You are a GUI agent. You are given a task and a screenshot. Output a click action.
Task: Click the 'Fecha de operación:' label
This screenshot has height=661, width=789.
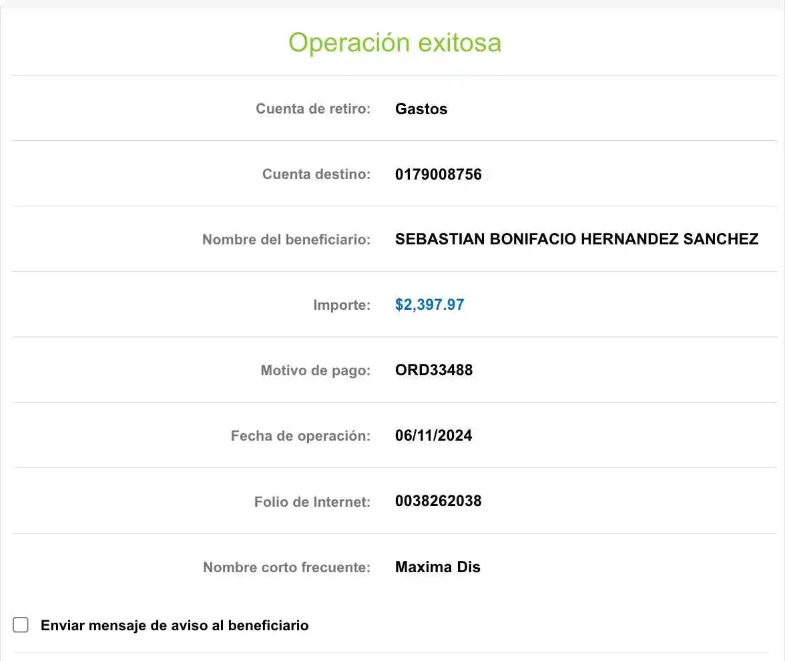coord(300,436)
